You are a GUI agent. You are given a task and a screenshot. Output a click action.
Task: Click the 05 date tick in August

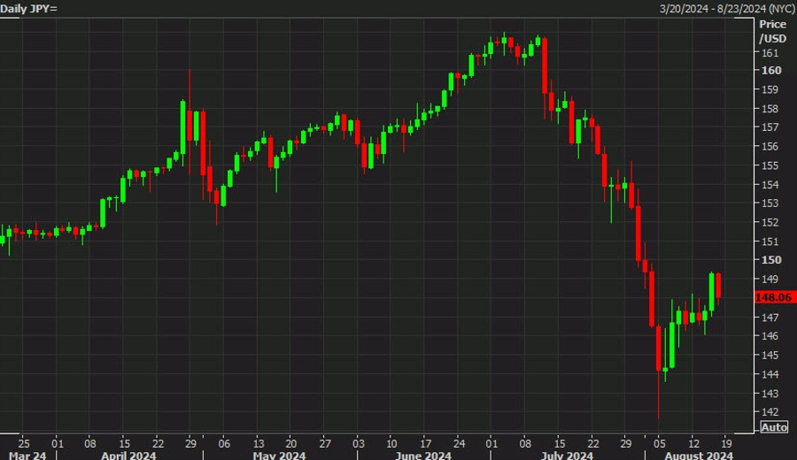point(659,444)
